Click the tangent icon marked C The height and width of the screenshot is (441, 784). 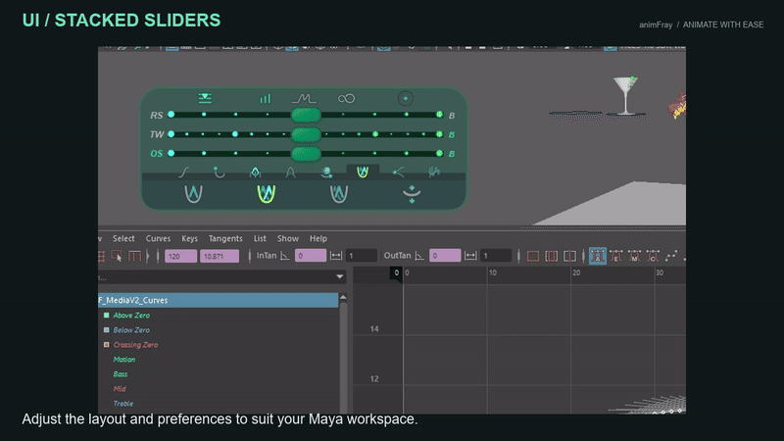pyautogui.click(x=653, y=256)
